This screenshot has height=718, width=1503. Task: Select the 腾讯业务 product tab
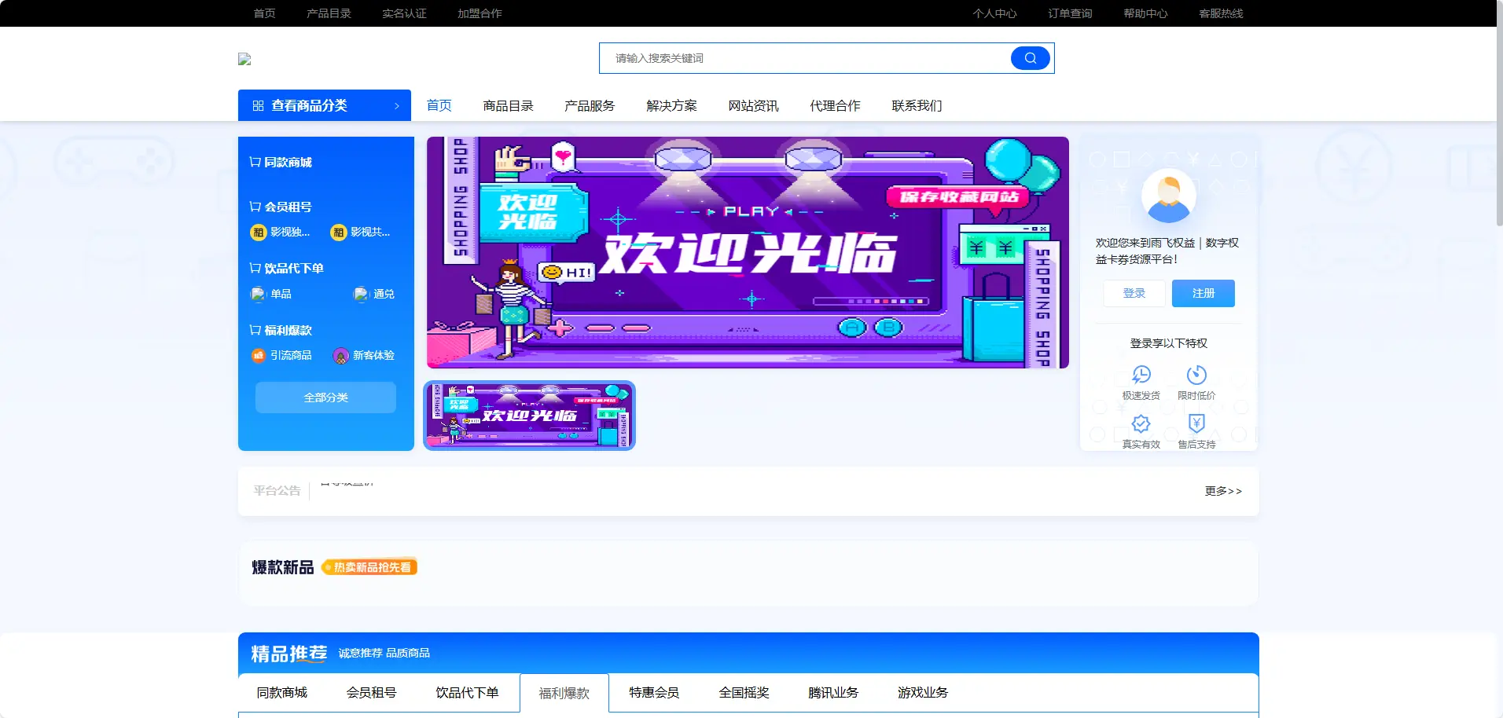point(832,693)
